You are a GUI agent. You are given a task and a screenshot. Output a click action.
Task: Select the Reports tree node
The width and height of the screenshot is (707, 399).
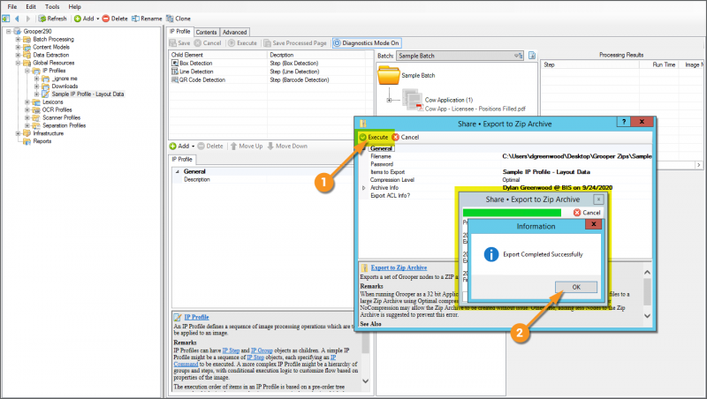(42, 141)
